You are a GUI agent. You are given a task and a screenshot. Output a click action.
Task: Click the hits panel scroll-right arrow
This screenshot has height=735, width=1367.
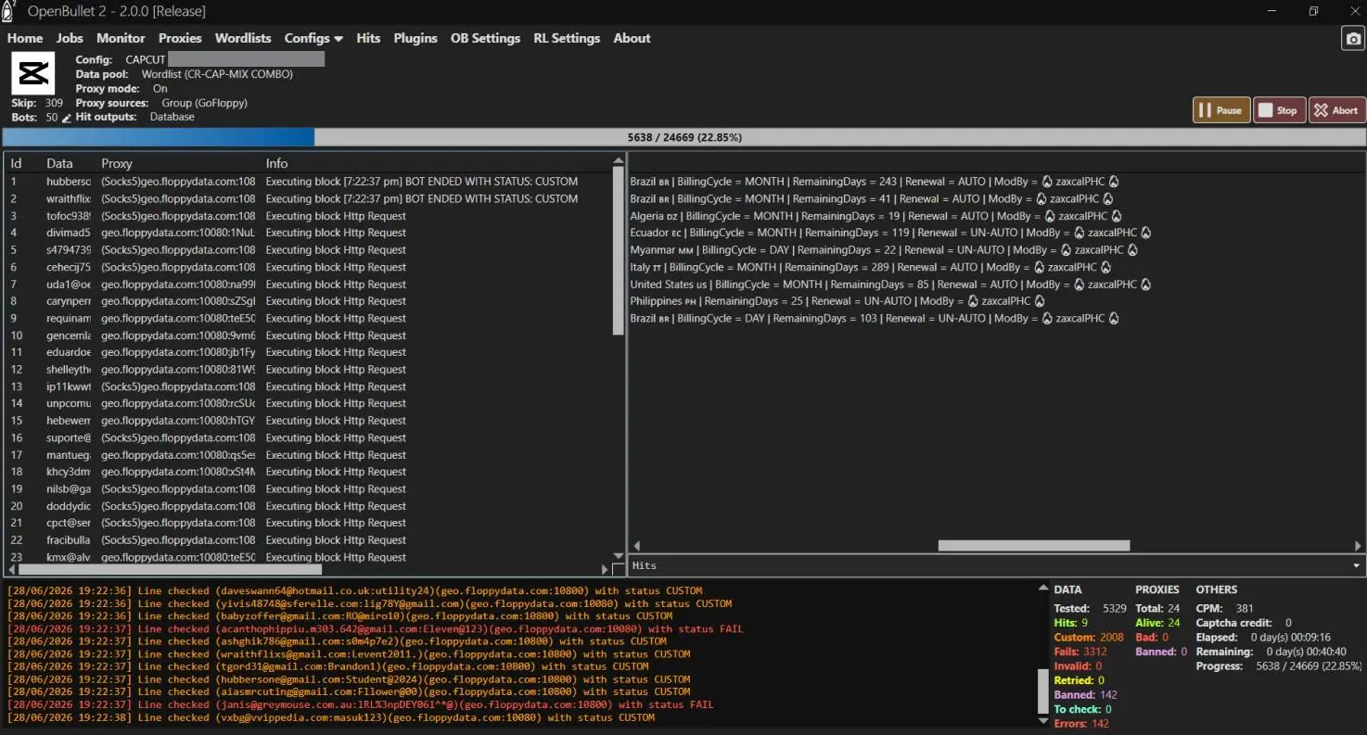[1358, 546]
